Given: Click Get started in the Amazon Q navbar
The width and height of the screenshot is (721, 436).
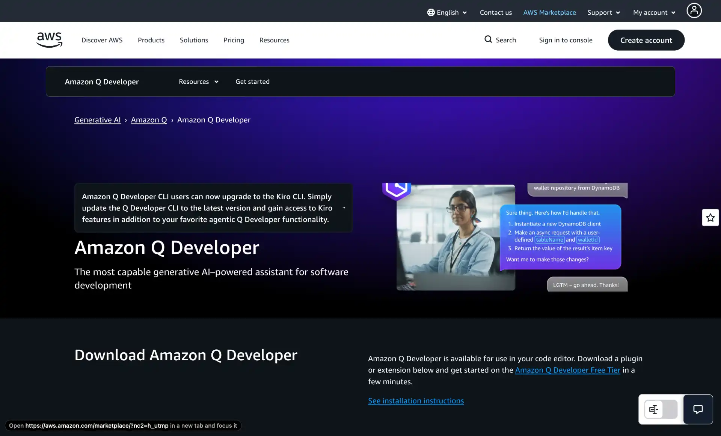Looking at the screenshot, I should point(252,81).
